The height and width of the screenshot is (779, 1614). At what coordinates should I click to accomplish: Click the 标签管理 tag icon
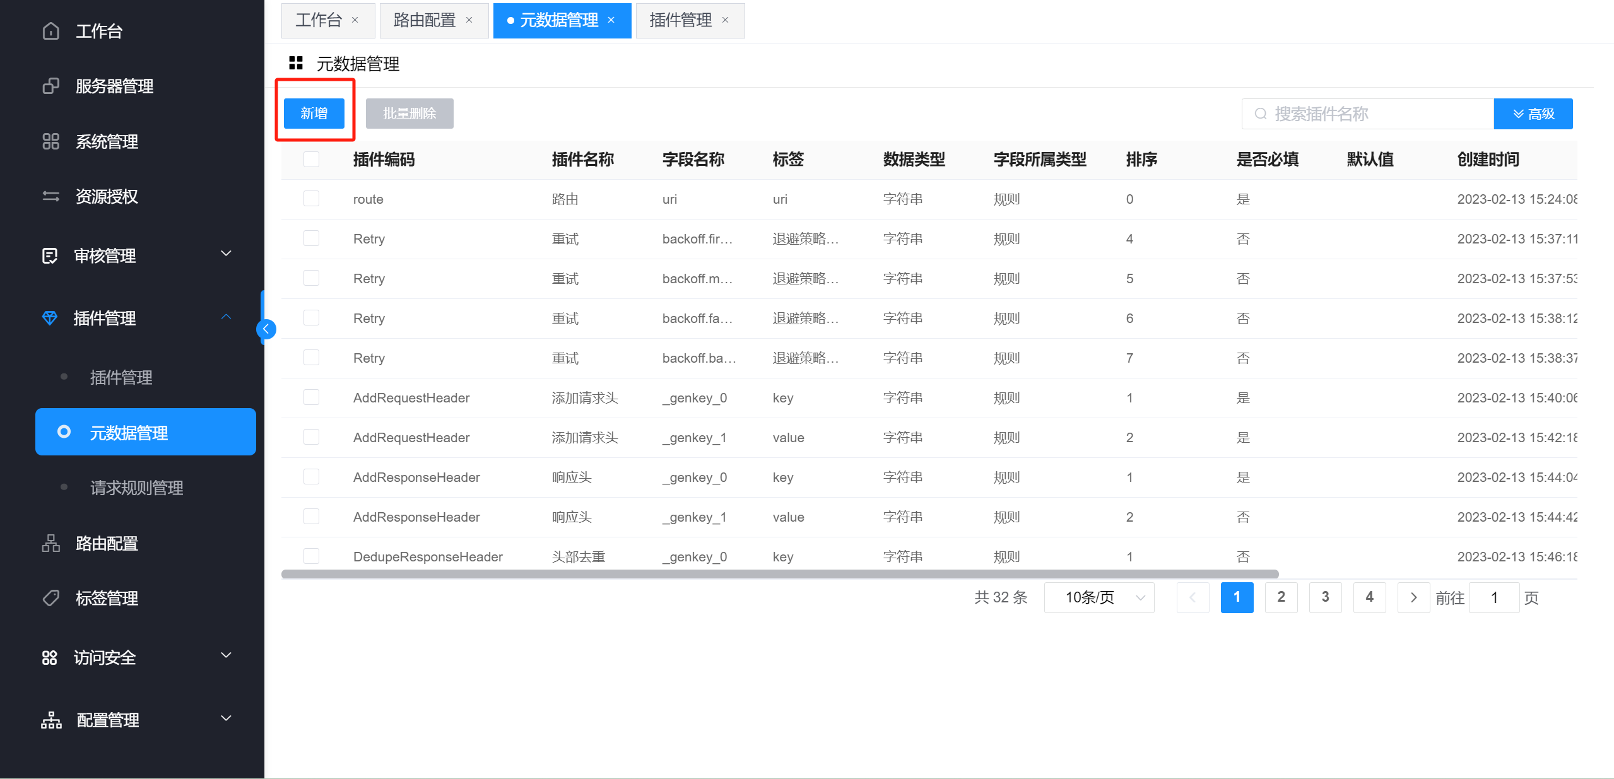51,598
